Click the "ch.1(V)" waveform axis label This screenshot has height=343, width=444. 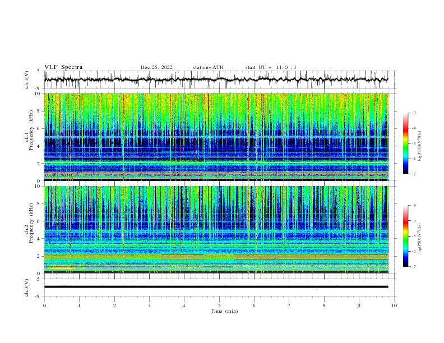[x=27, y=80]
